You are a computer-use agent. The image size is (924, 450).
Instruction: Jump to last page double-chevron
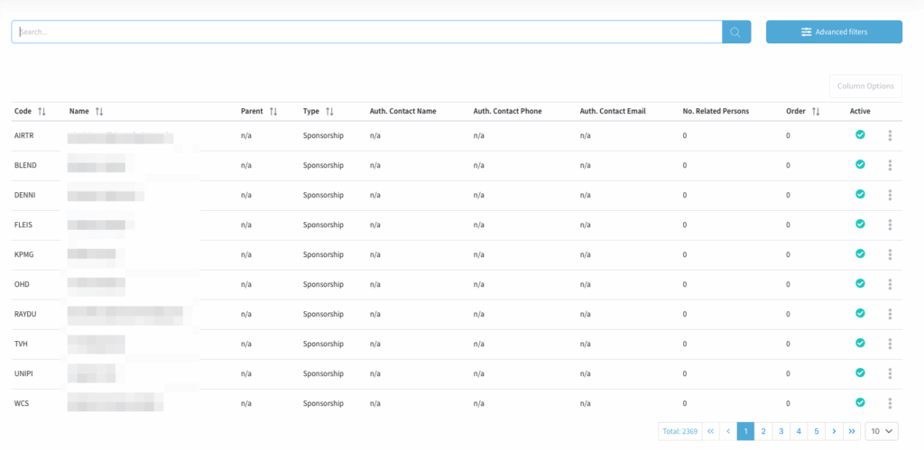[x=852, y=431]
